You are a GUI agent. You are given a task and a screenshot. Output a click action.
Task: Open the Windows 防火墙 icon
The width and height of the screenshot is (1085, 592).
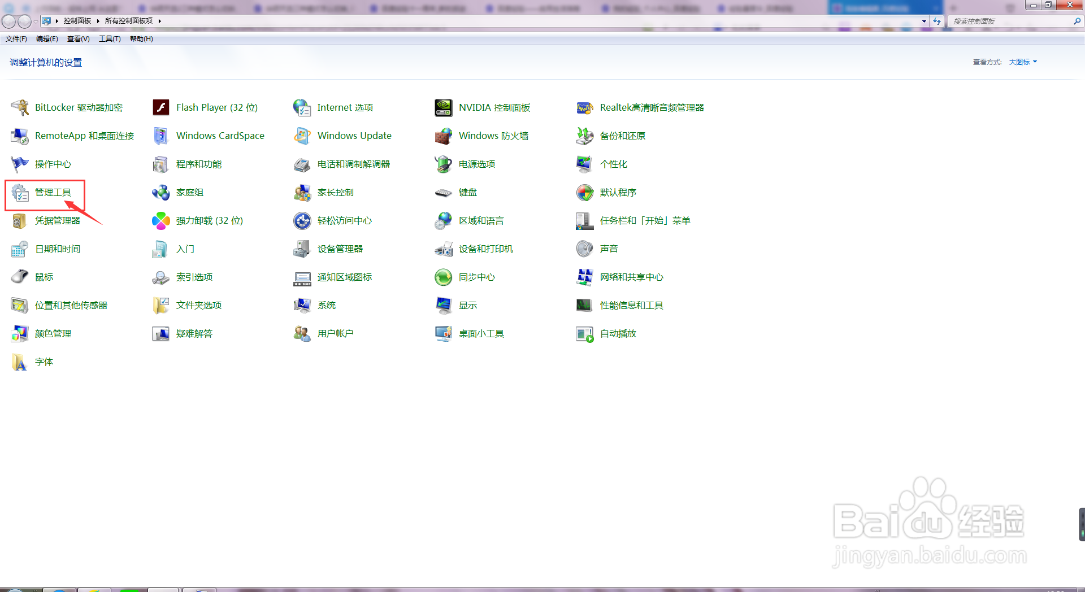[x=444, y=136]
